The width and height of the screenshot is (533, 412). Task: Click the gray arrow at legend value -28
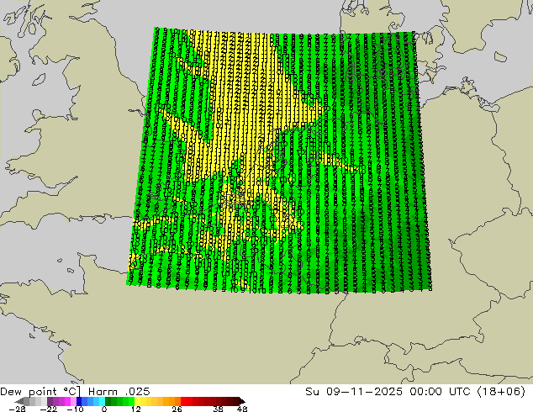(x=19, y=401)
